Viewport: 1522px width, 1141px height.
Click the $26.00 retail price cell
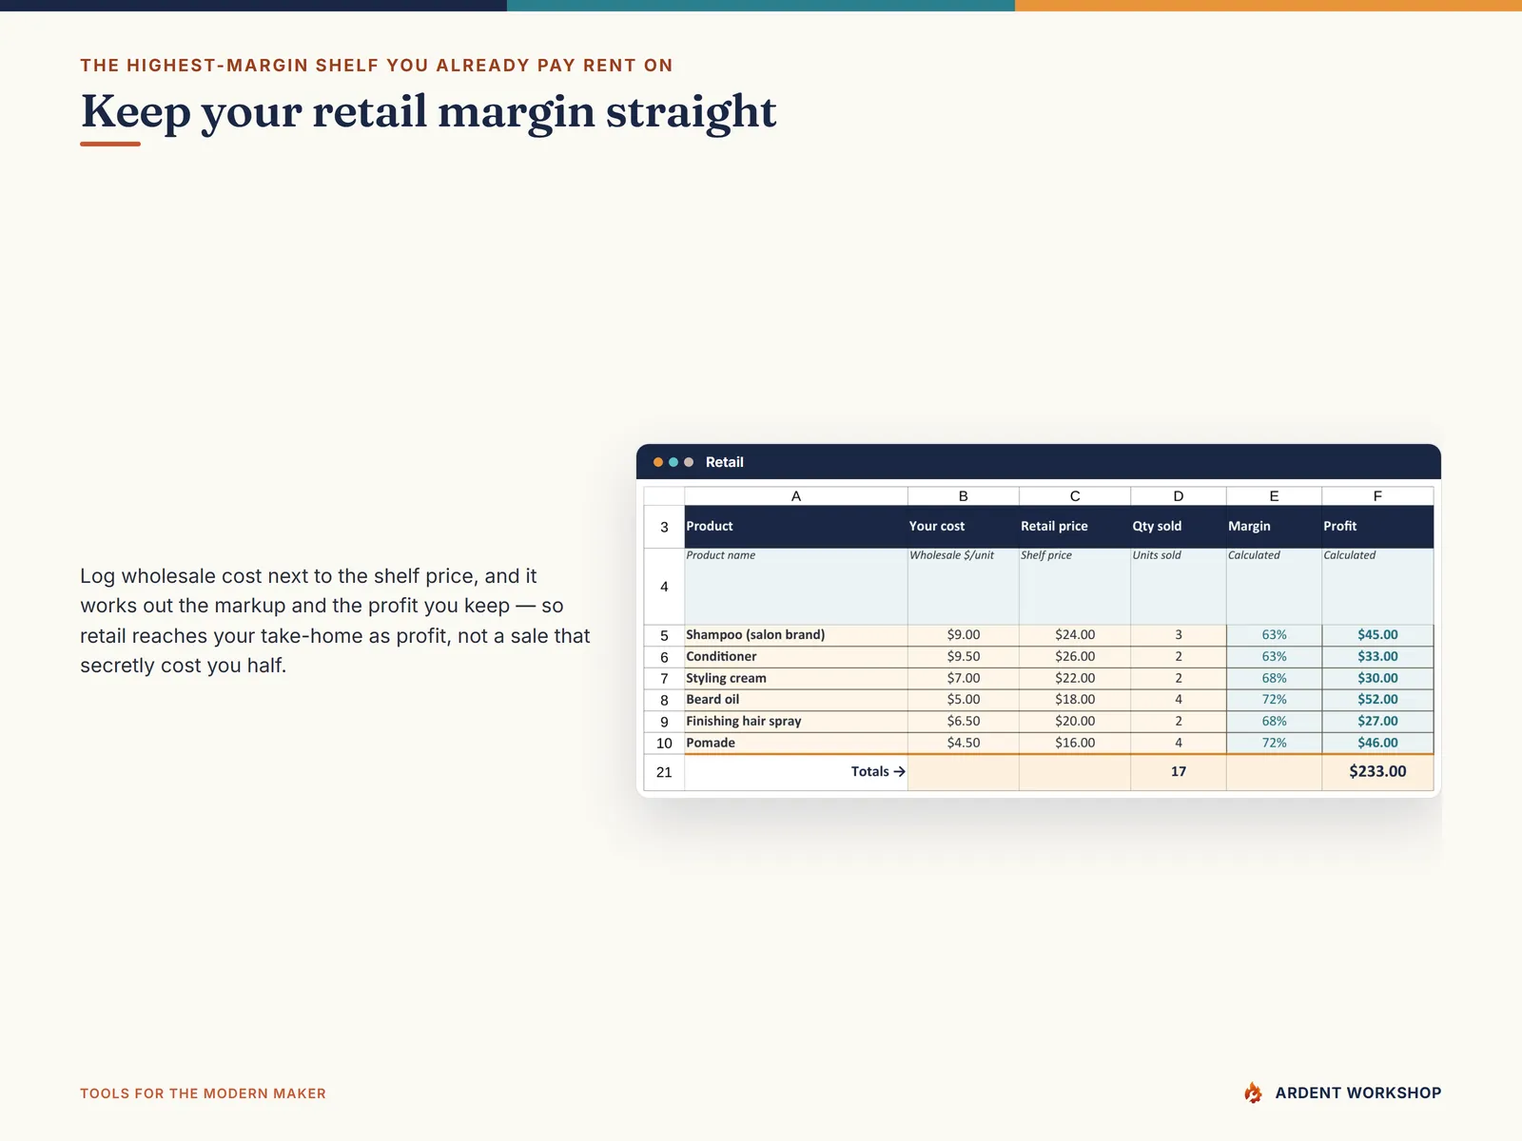point(1075,657)
